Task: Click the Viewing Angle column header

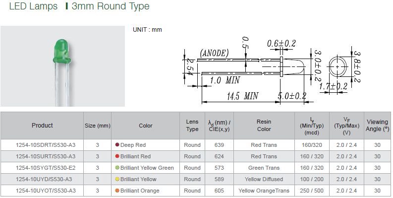Action: tap(377, 126)
